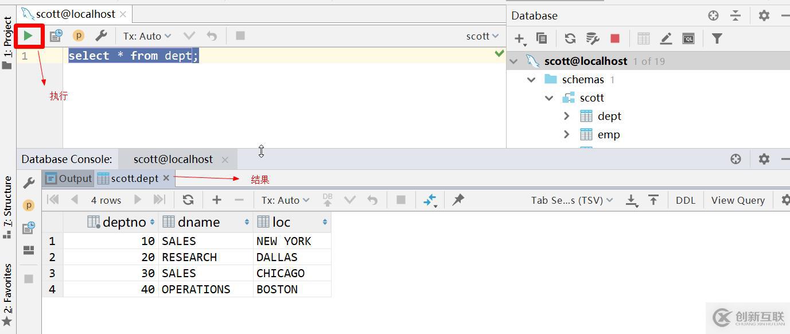
Task: Click the 4 rows count label
Action: [106, 200]
